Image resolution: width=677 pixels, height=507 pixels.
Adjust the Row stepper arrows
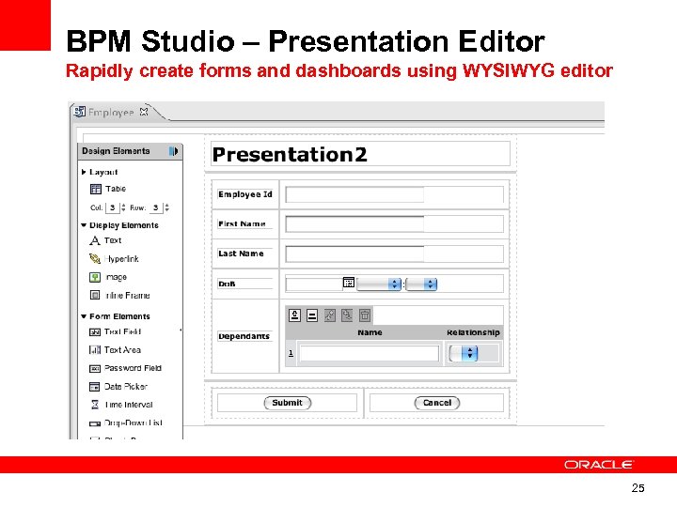click(x=167, y=207)
